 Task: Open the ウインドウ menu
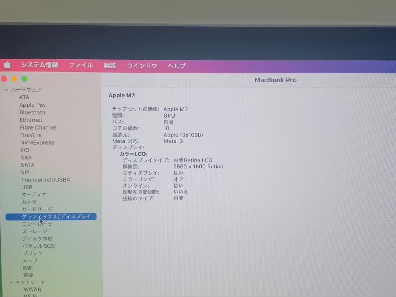coord(141,66)
